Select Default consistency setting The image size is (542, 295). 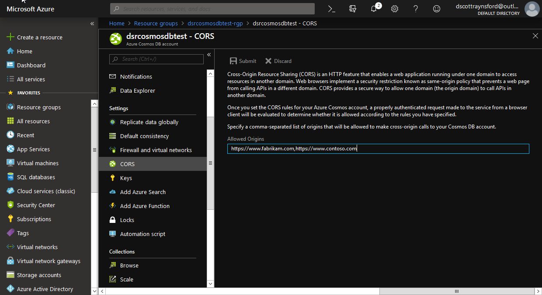tap(153, 136)
